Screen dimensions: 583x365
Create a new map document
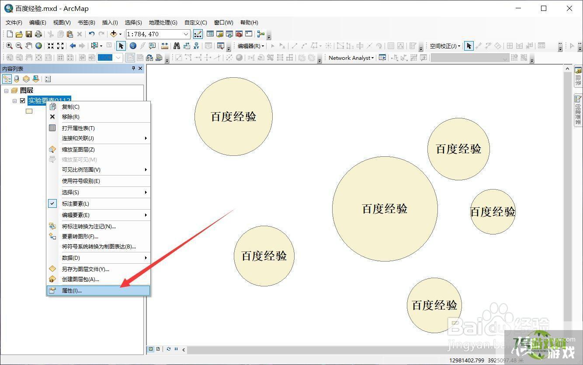(10, 34)
